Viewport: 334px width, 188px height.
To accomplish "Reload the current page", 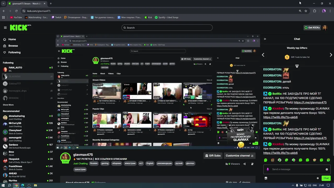I will [x=16, y=11].
